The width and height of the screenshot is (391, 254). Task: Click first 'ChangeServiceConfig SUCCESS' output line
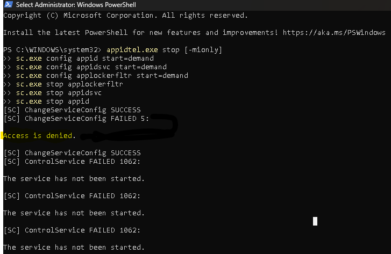click(x=72, y=110)
